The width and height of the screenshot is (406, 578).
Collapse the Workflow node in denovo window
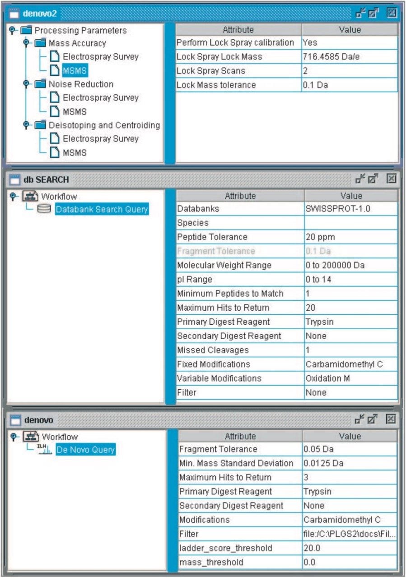[13, 437]
